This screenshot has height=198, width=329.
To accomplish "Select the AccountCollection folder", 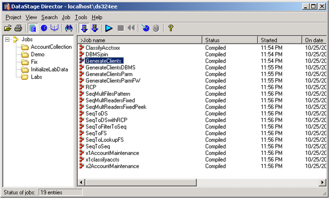I will click(x=51, y=47).
